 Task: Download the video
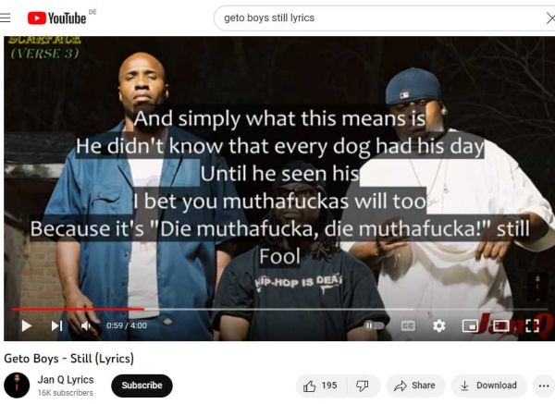point(488,386)
